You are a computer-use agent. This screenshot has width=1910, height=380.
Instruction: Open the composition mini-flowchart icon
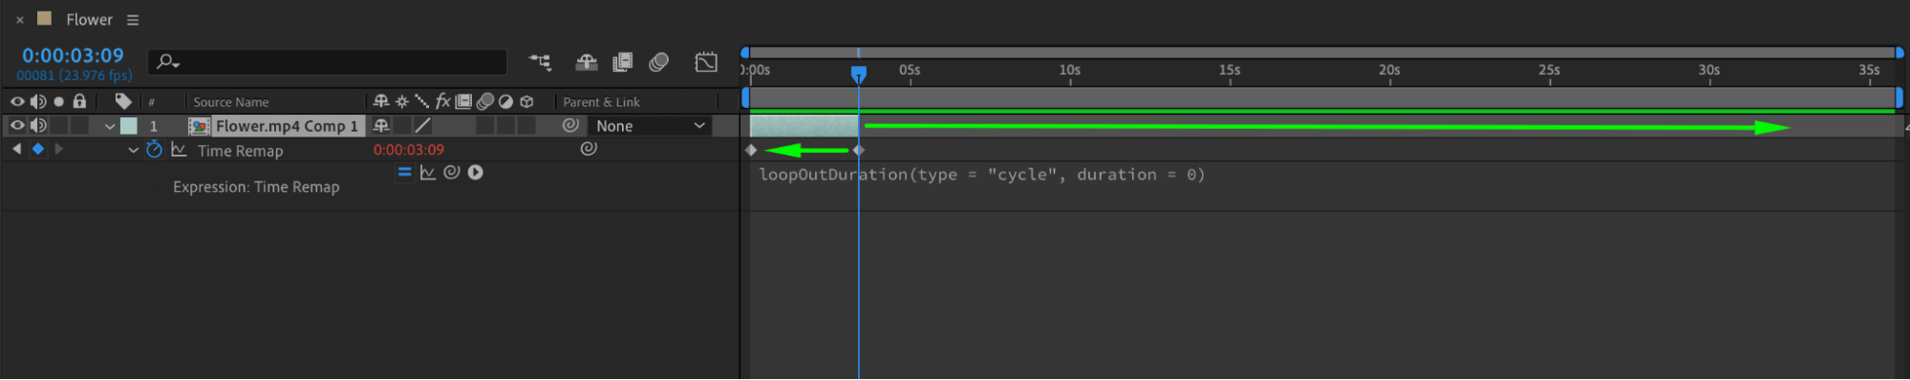(x=540, y=62)
